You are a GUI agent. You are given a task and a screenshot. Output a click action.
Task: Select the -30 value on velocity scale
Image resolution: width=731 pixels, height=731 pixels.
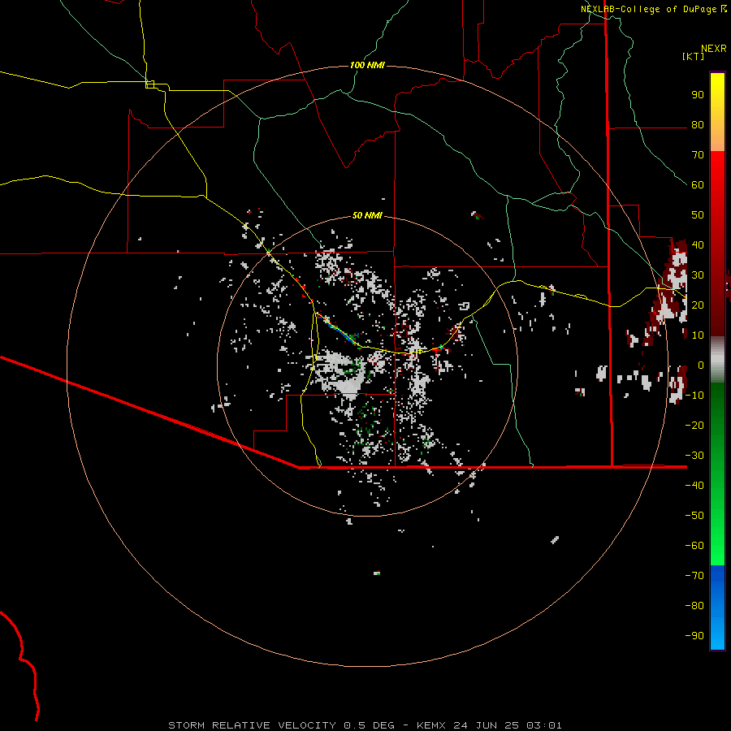[x=694, y=455]
